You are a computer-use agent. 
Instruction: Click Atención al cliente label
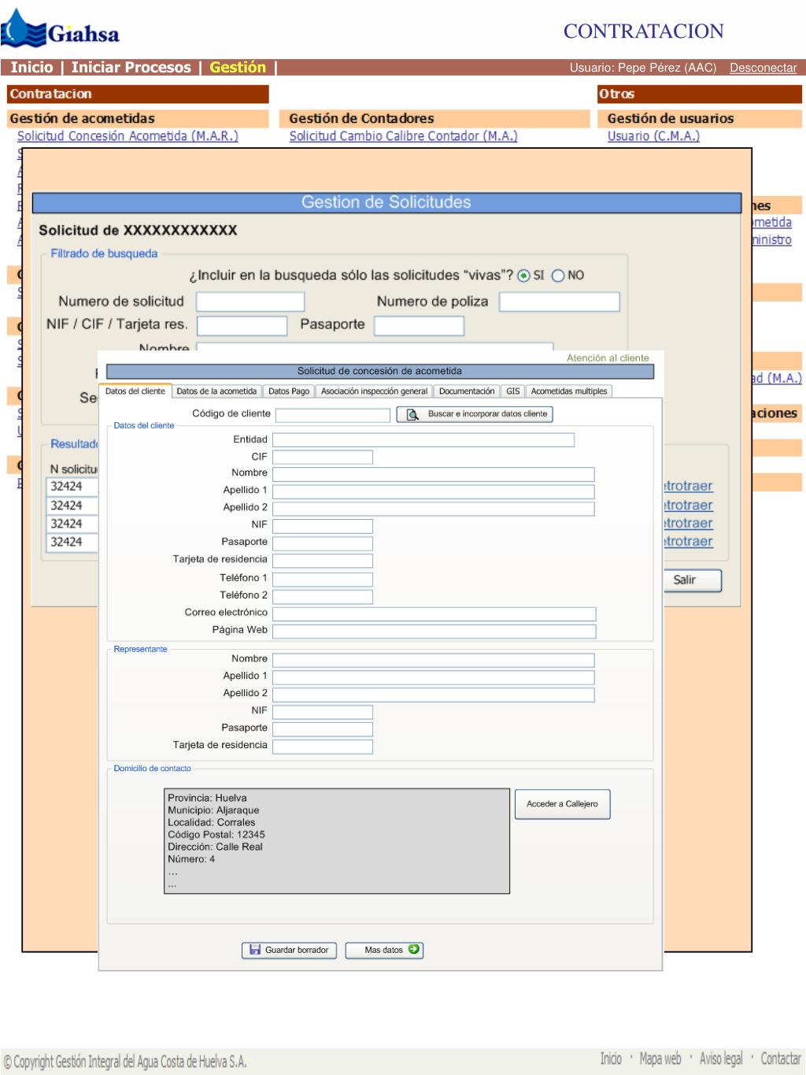tap(608, 358)
